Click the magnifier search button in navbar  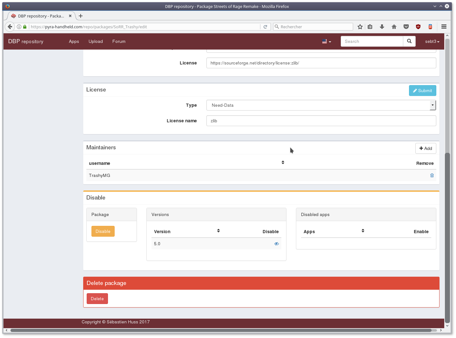point(409,41)
